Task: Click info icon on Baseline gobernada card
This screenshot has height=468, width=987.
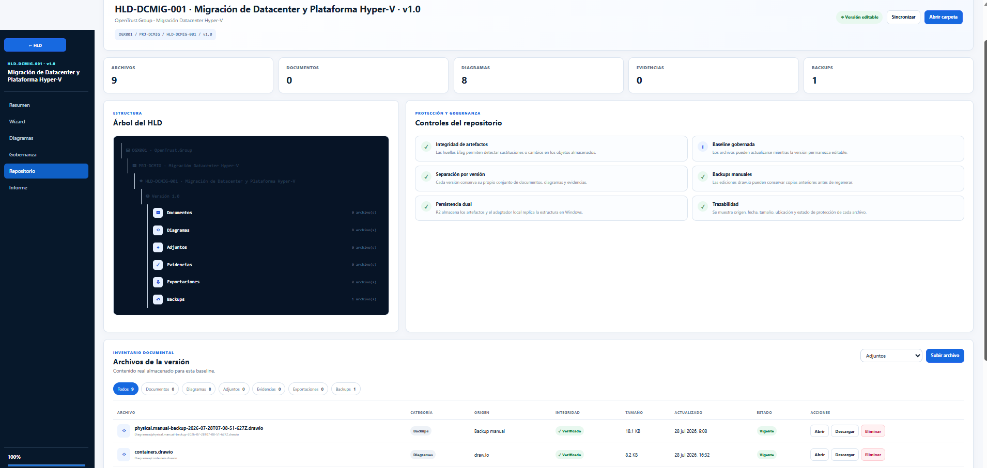Action: click(703, 147)
